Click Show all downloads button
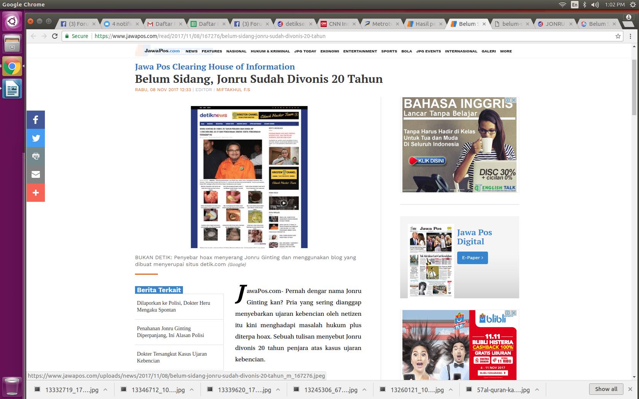 click(606, 389)
